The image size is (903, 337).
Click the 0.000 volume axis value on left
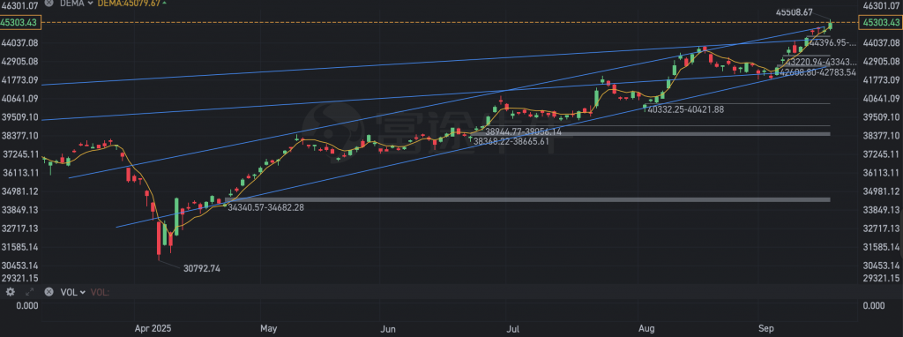27,306
